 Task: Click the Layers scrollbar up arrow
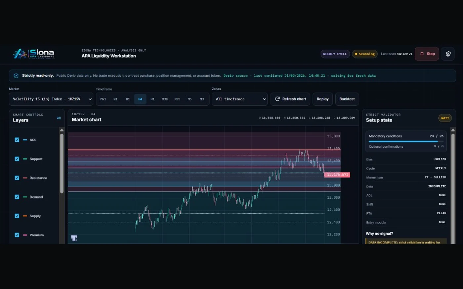pos(62,130)
